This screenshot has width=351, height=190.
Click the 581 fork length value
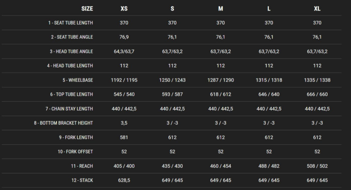pyautogui.click(x=124, y=137)
